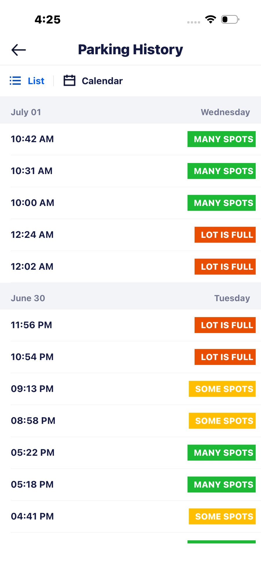This screenshot has width=261, height=566.
Task: Tap the 09:13 PM Some Spots badge
Action: [x=222, y=389]
